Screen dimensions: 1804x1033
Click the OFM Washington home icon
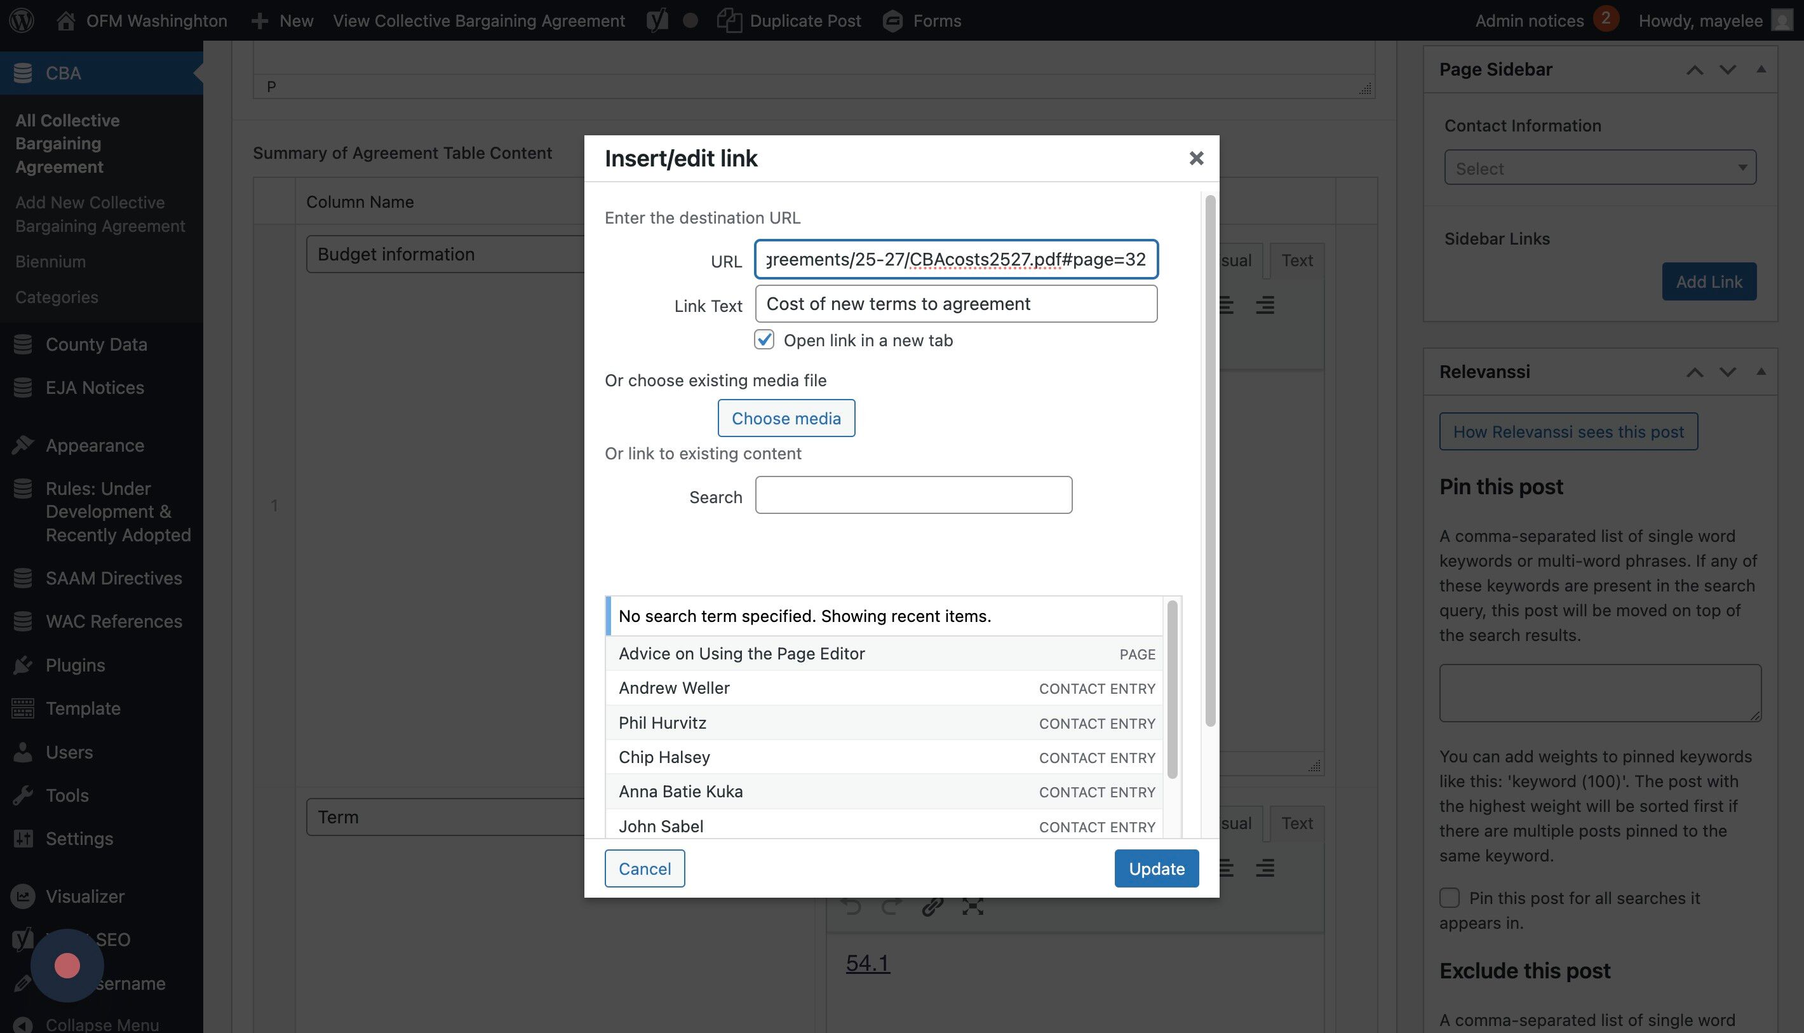point(66,20)
